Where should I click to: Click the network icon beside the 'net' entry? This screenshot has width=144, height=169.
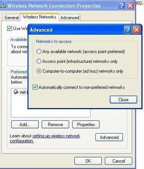(16, 92)
